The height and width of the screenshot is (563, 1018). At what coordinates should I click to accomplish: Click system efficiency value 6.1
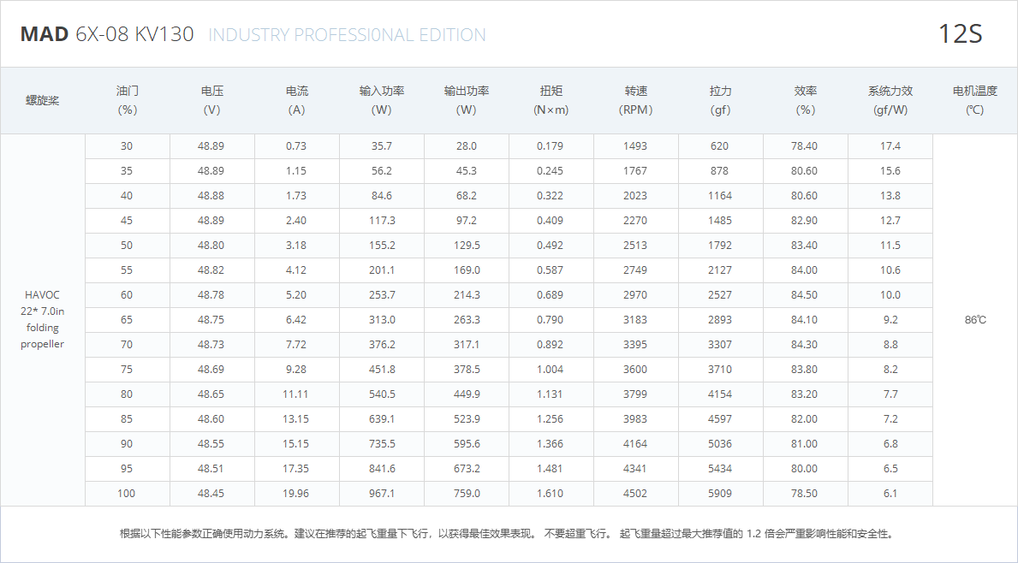click(x=890, y=493)
